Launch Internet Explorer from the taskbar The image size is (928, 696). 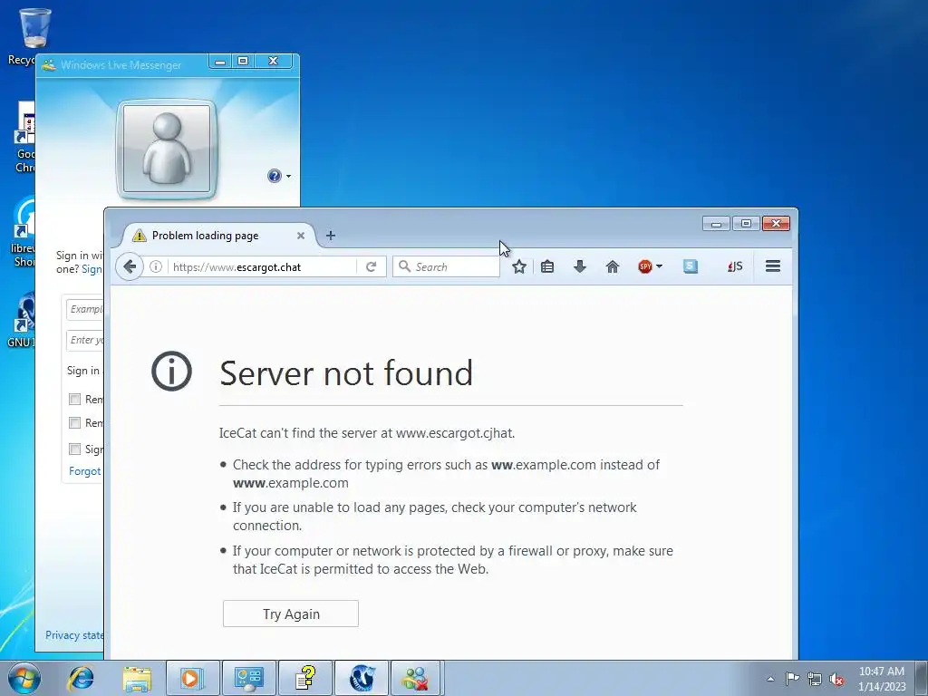pos(81,678)
